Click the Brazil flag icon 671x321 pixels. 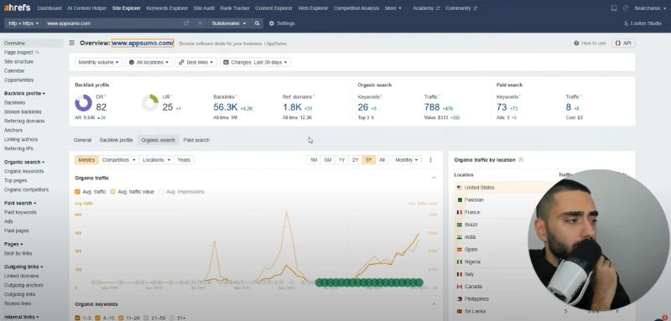click(459, 225)
